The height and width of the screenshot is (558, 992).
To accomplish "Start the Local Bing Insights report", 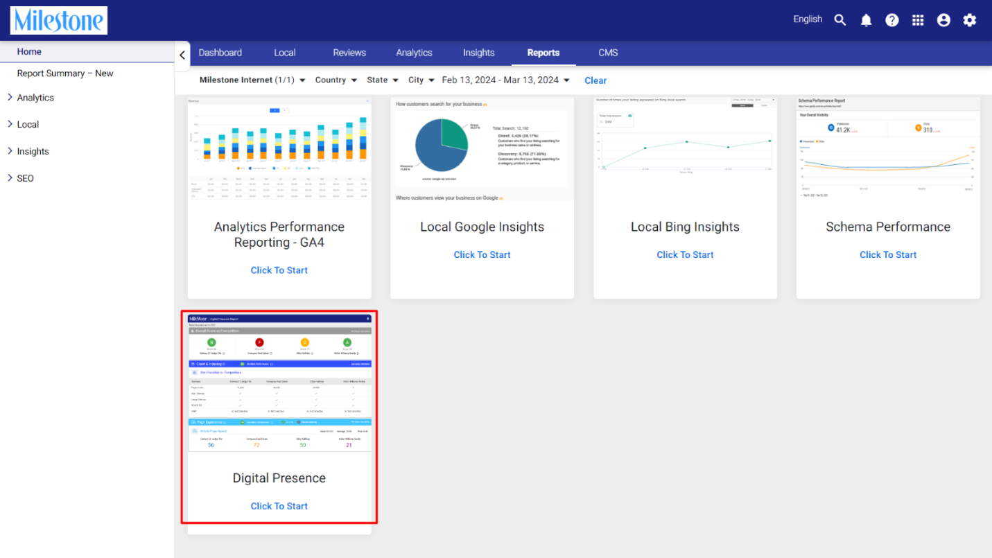I will (x=685, y=255).
